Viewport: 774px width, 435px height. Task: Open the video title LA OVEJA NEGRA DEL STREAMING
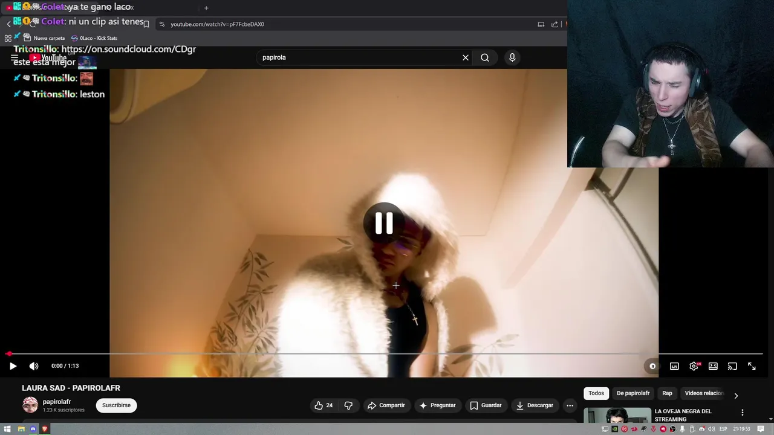(683, 415)
